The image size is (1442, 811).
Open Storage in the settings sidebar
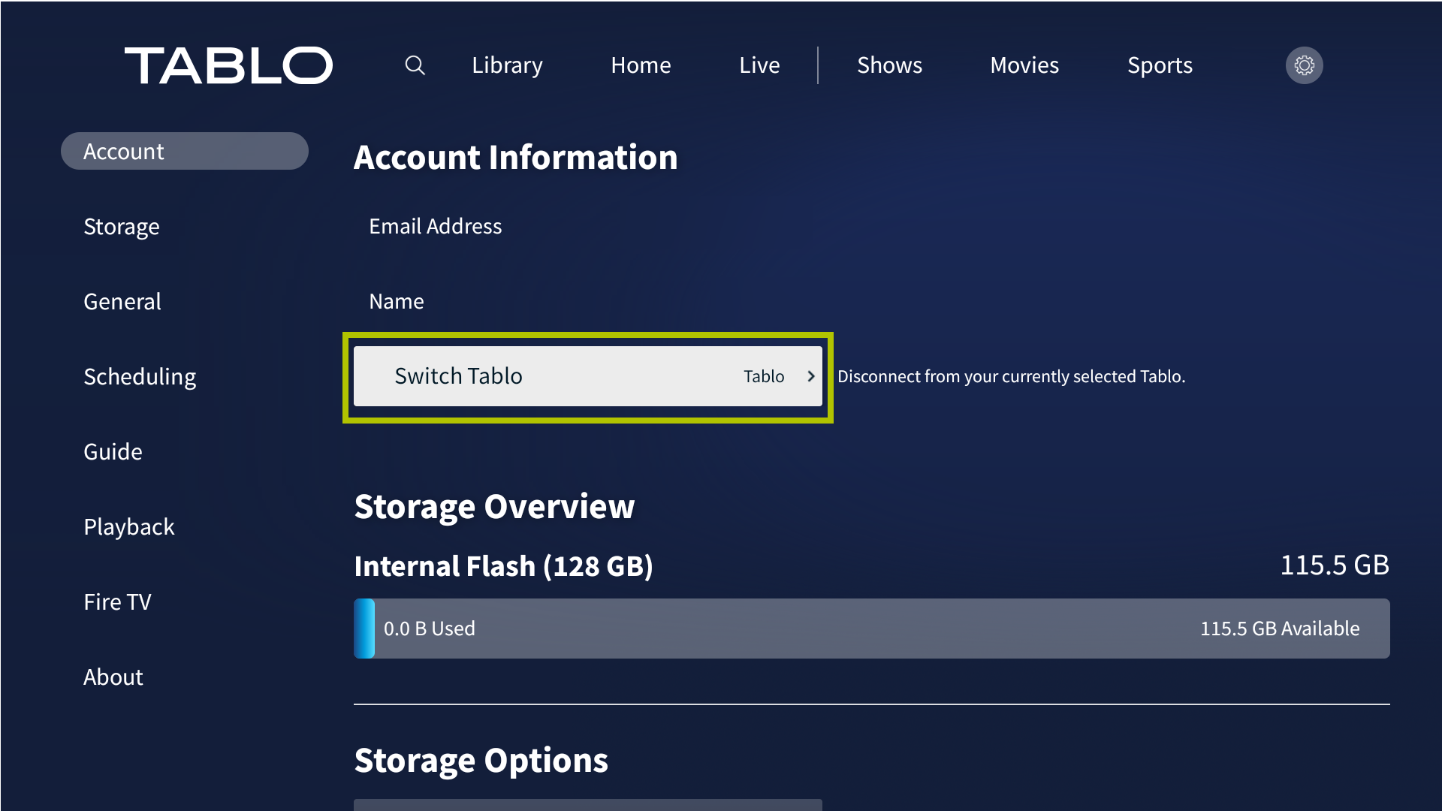tap(122, 226)
